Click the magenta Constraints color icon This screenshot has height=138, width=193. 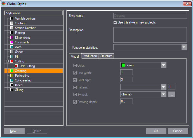tap(12, 42)
